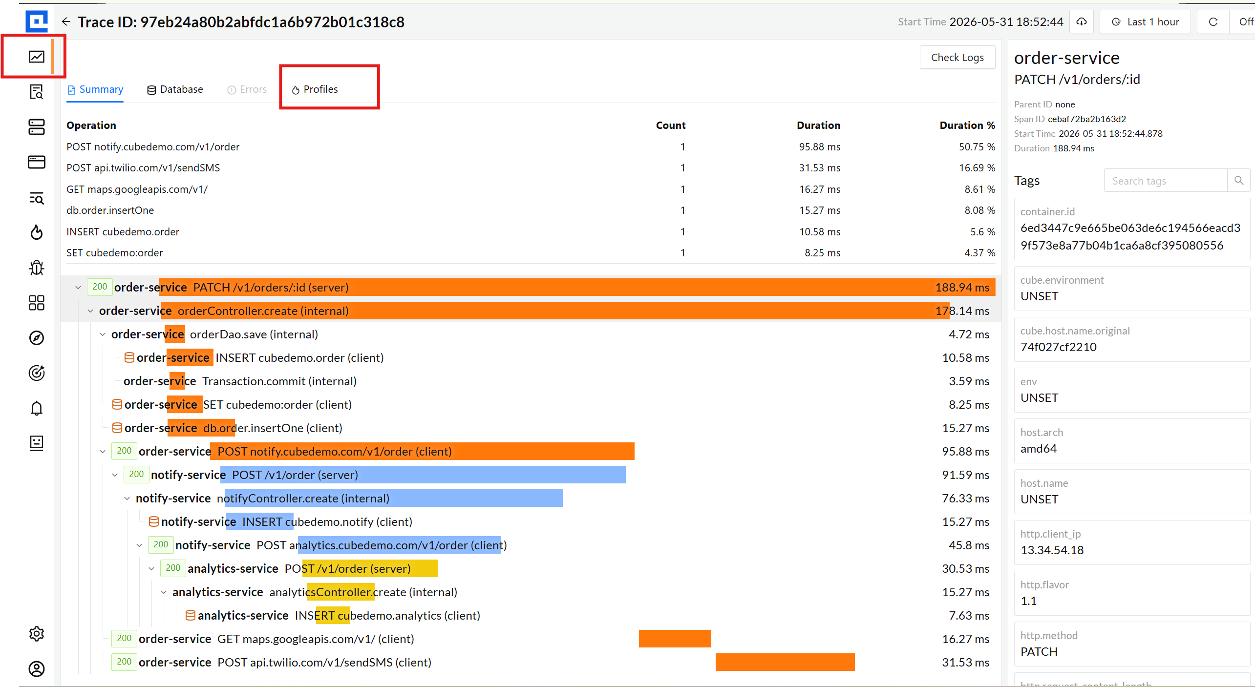Select GET maps.googleapis.com client span row

[531, 639]
